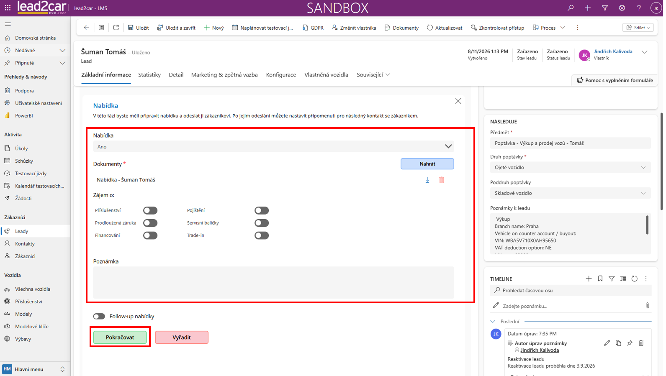Viewport: 666px width, 376px height.
Task: Open the advanced filter funnel in header
Action: point(605,8)
